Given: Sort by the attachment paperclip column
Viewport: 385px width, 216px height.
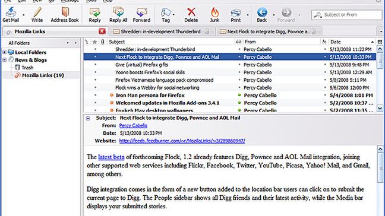Looking at the screenshot, I should pos(103,42).
